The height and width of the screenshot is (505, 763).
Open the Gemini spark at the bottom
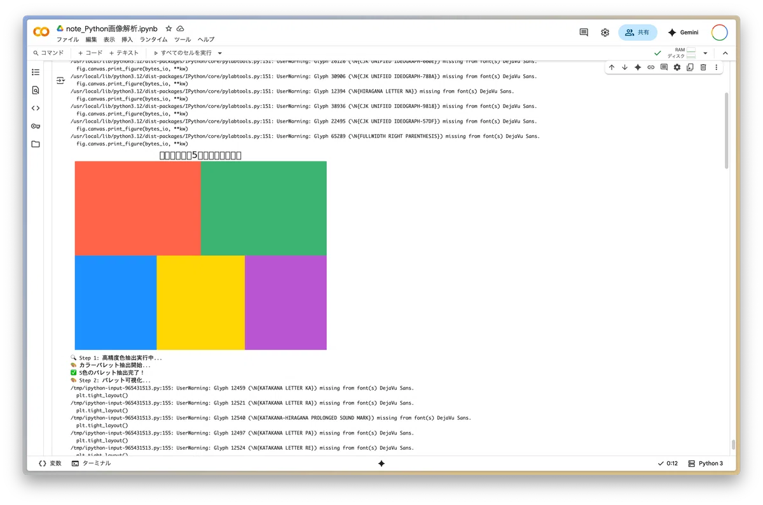381,464
